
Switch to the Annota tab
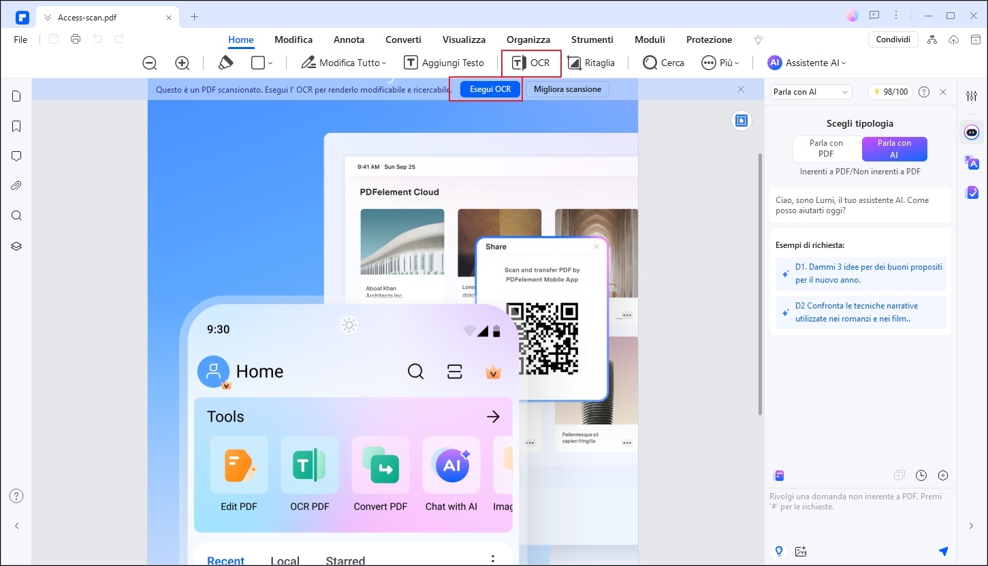(349, 40)
